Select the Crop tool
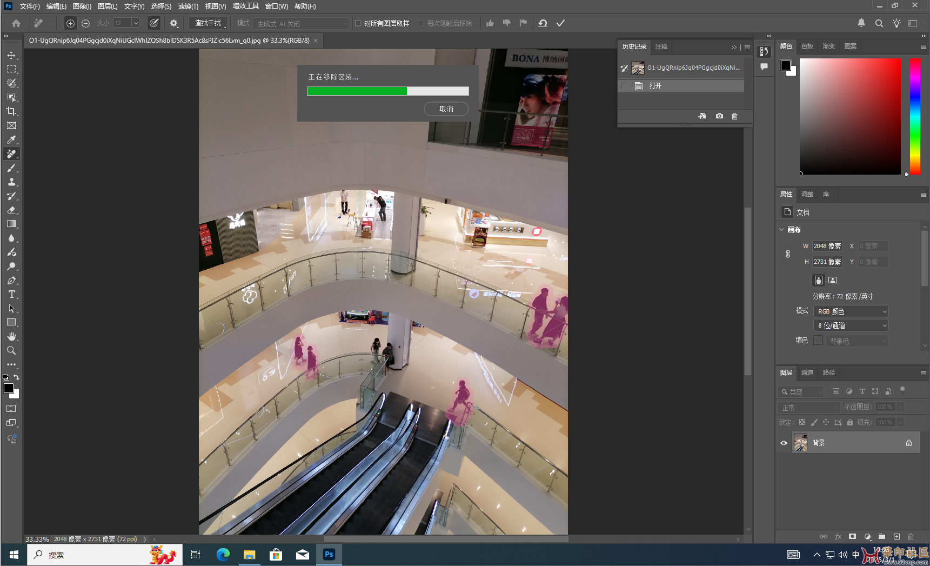Viewport: 930px width, 566px height. [x=11, y=111]
